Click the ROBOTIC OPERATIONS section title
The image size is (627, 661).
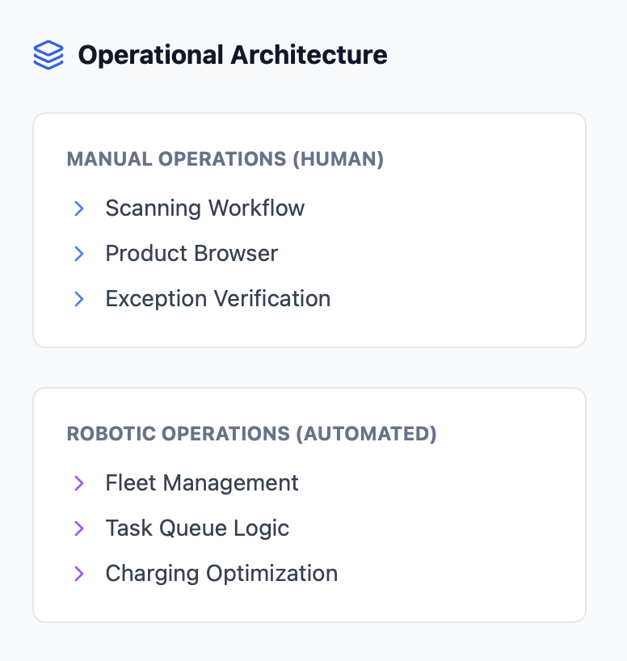pyautogui.click(x=179, y=434)
